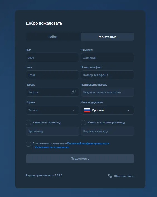Enable the У меня есть промокод checkbox
157x197 pixels.
[x=28, y=123]
